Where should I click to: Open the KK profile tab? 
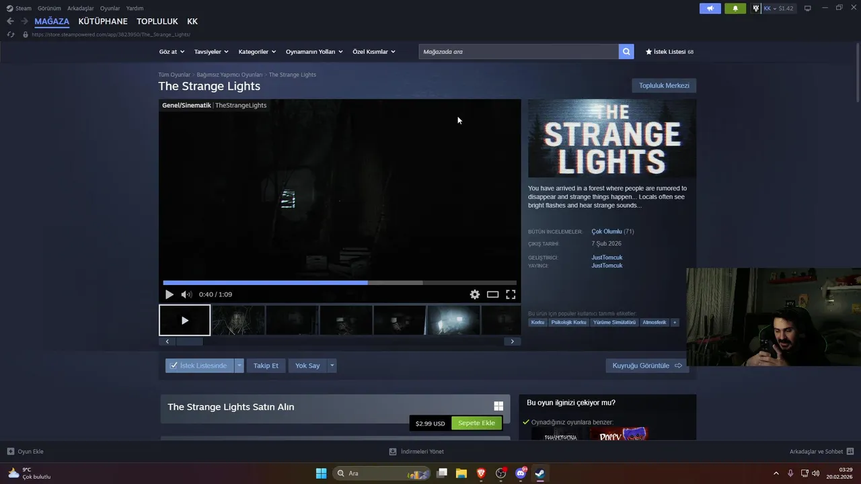[192, 22]
